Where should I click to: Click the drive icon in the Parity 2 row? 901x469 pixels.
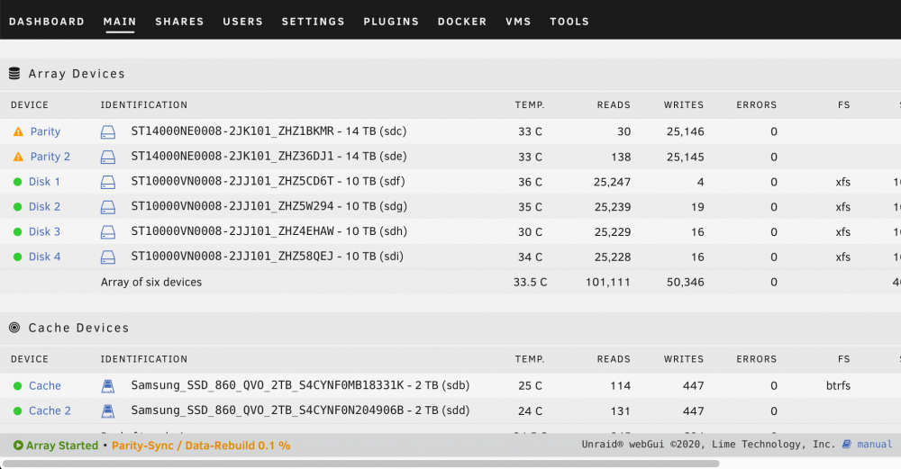coord(108,158)
